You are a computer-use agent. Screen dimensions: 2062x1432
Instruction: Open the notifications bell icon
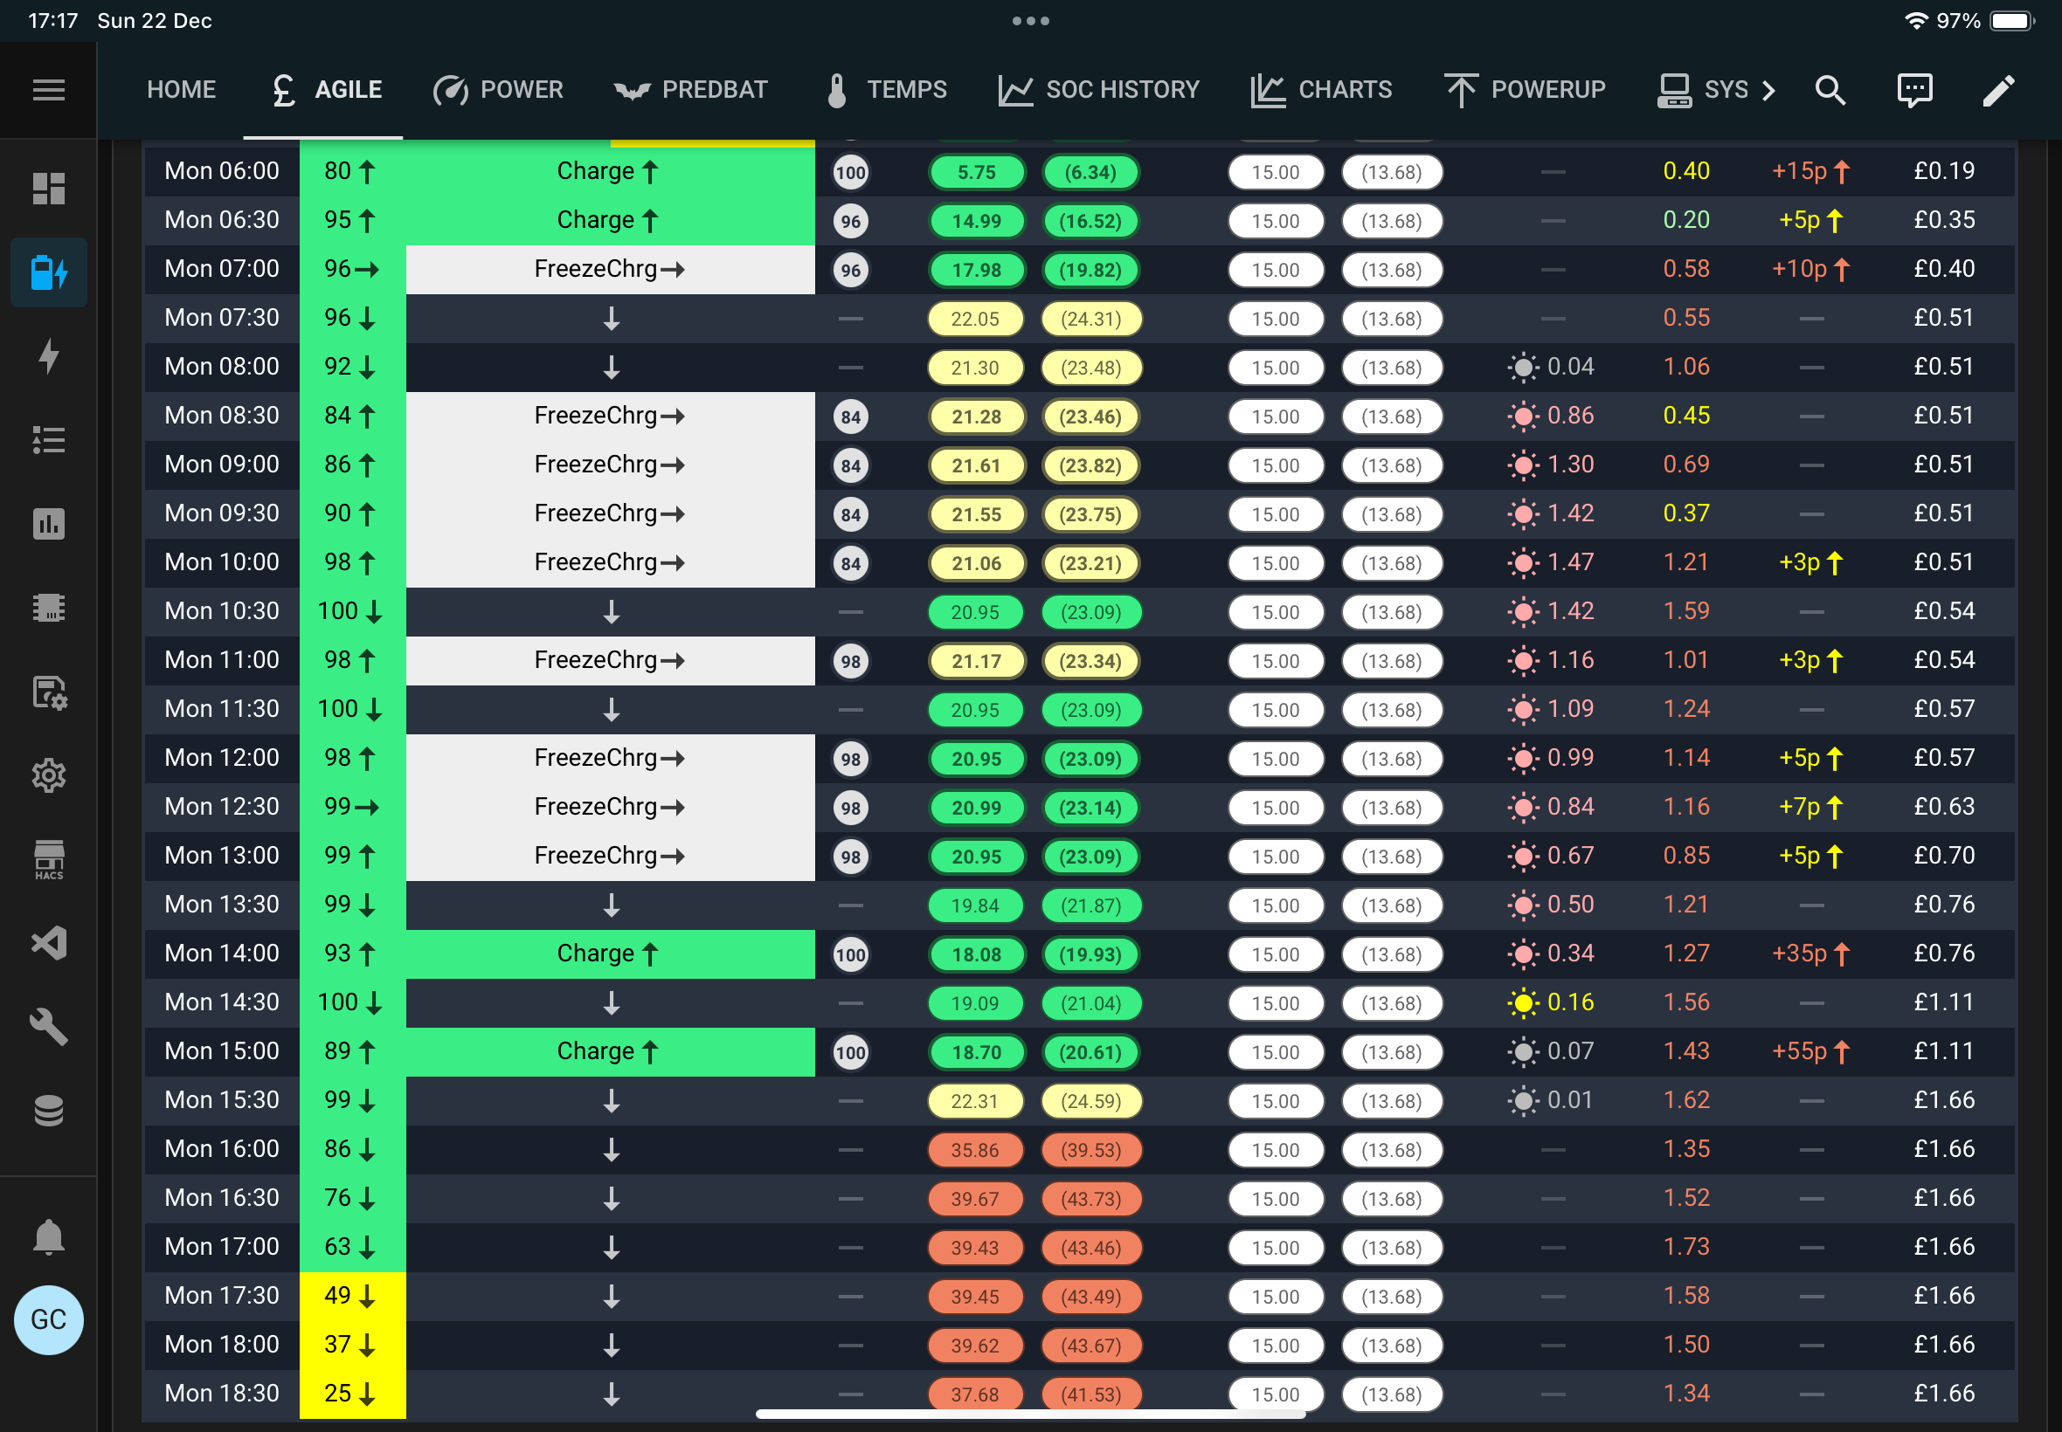click(48, 1236)
